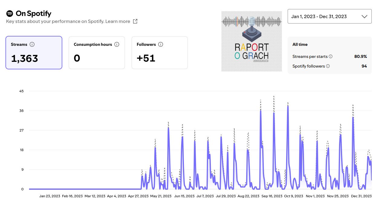Switch to the Followers stat card
The width and height of the screenshot is (379, 203).
point(160,53)
